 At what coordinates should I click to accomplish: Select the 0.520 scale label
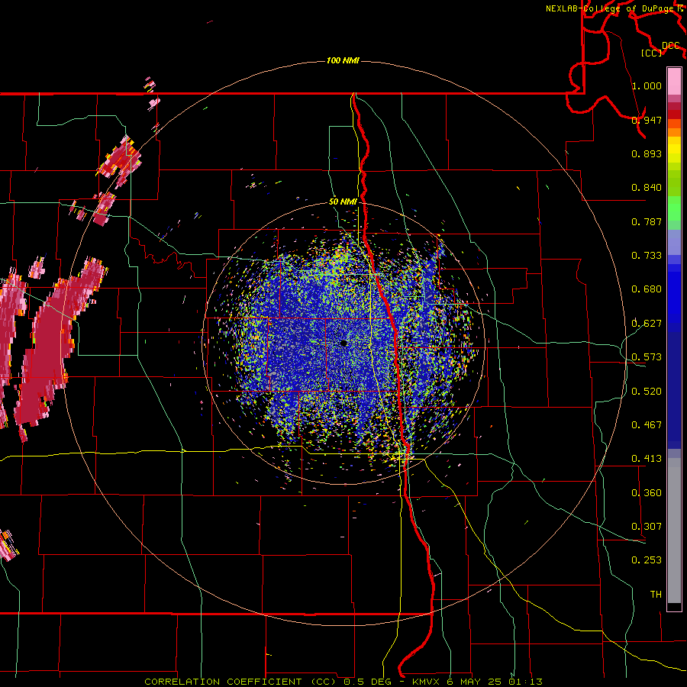[x=647, y=392]
